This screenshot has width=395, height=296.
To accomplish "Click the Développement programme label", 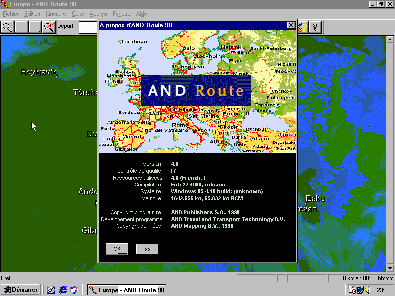I will (132, 219).
